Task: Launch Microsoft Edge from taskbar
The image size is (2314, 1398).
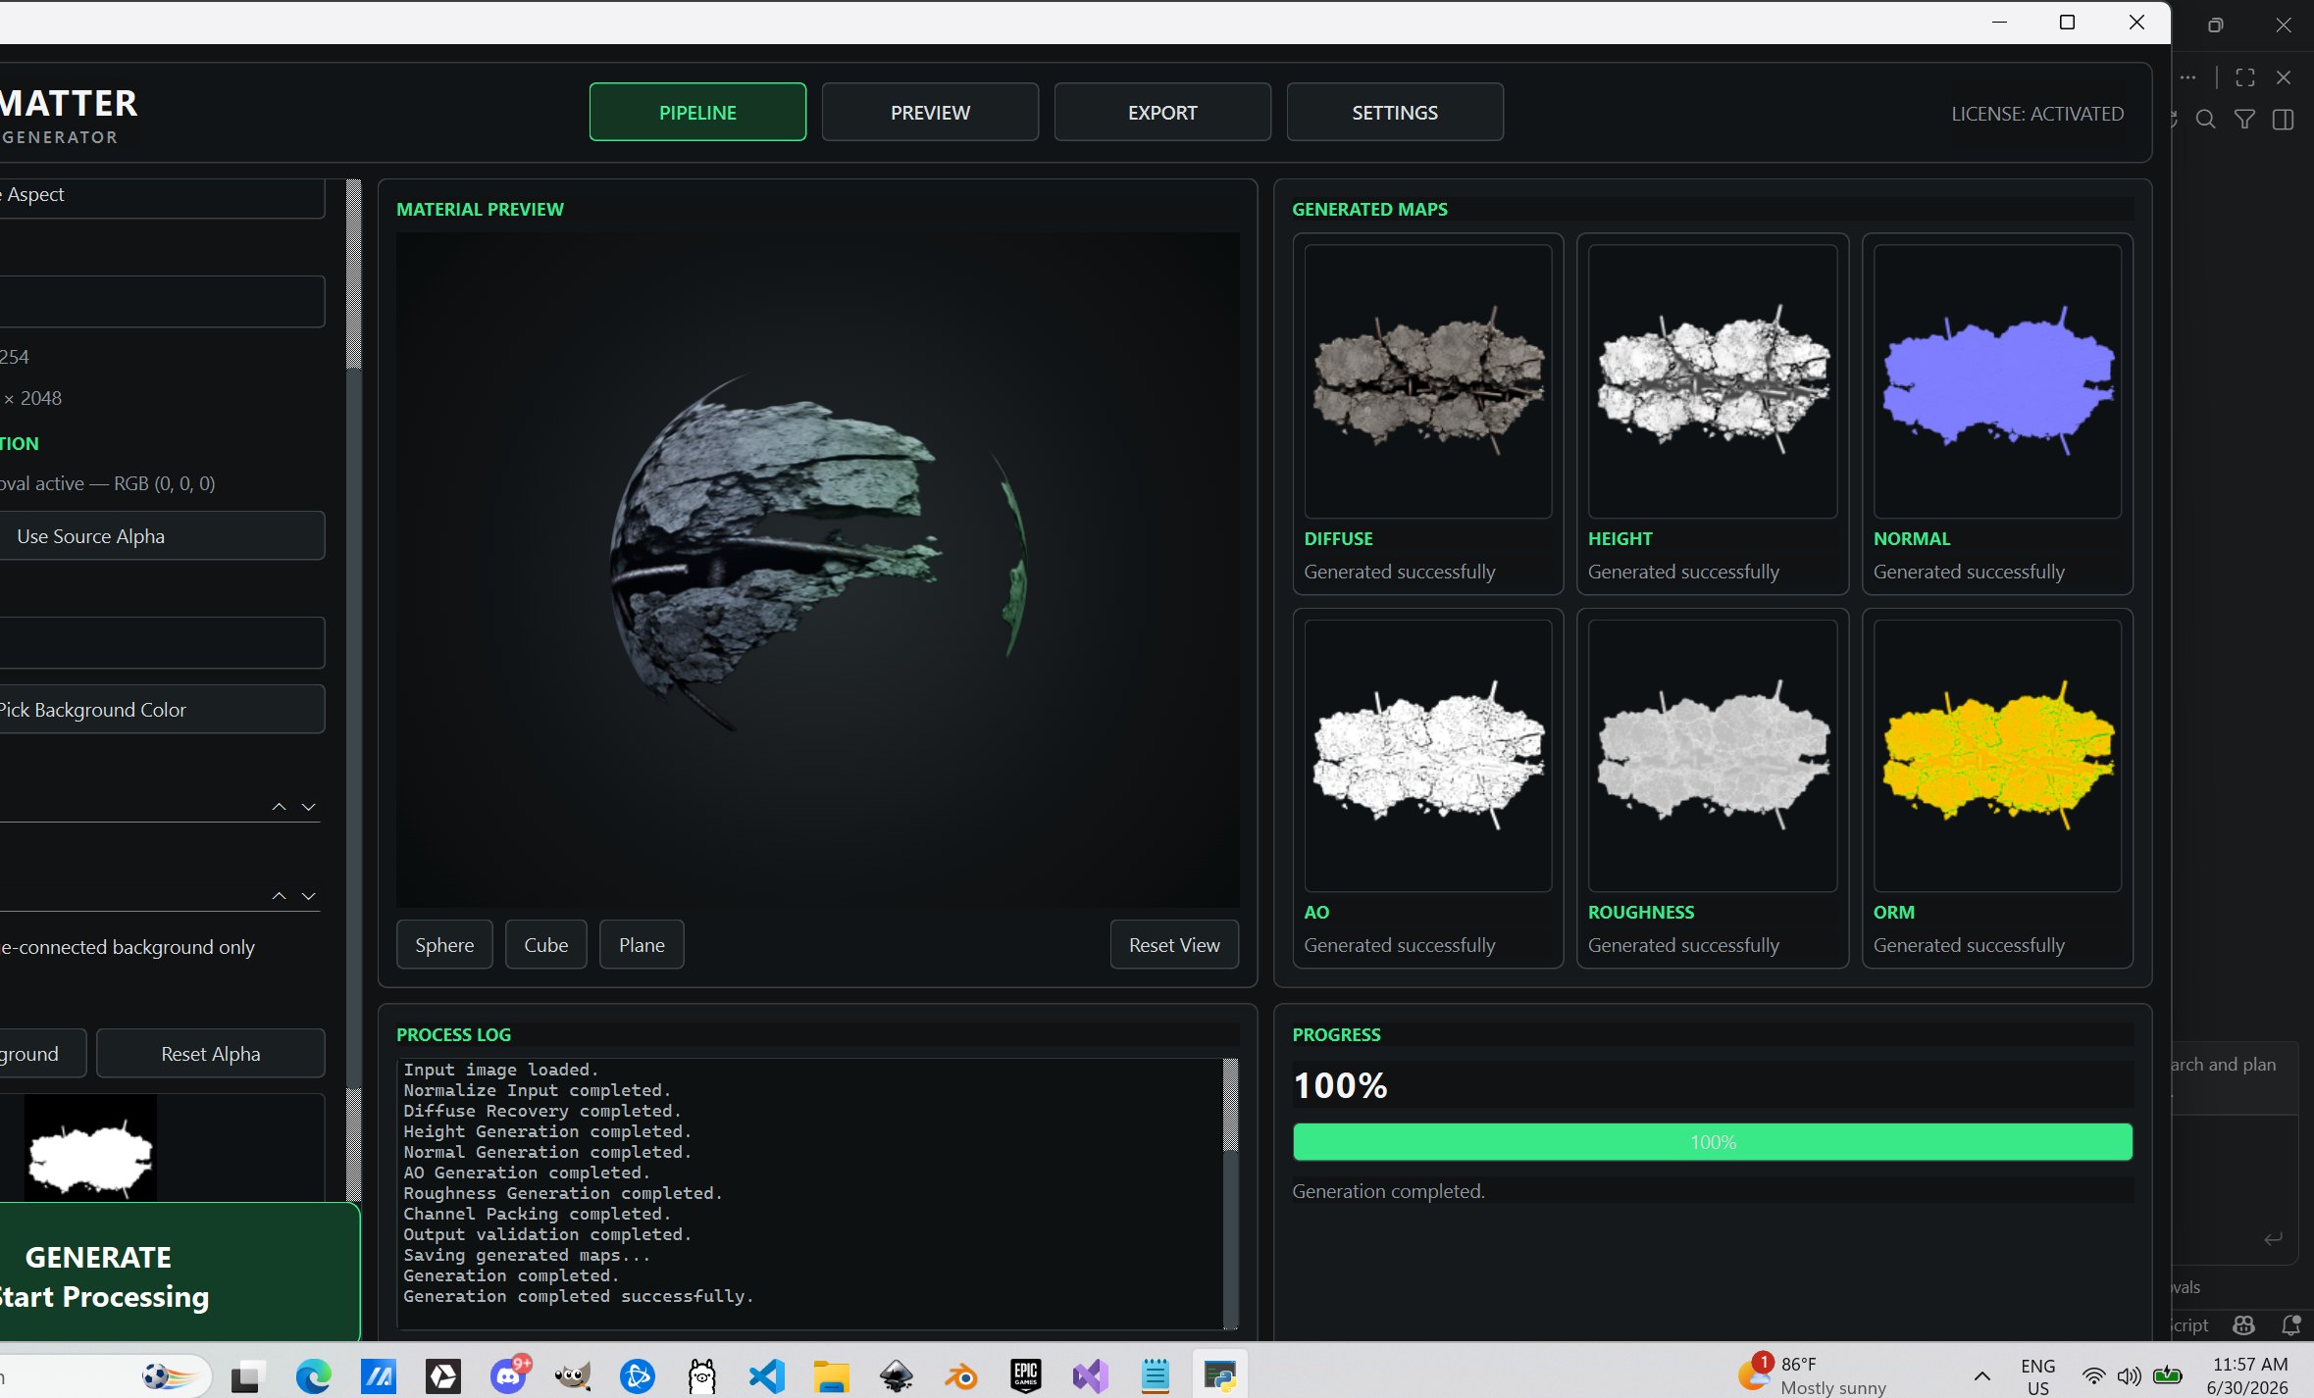Action: pos(314,1376)
